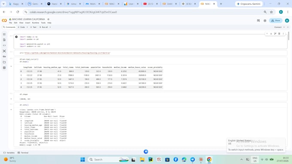292x164 pixels.
Task: Reload the page in Chrome
Action: pos(18,12)
